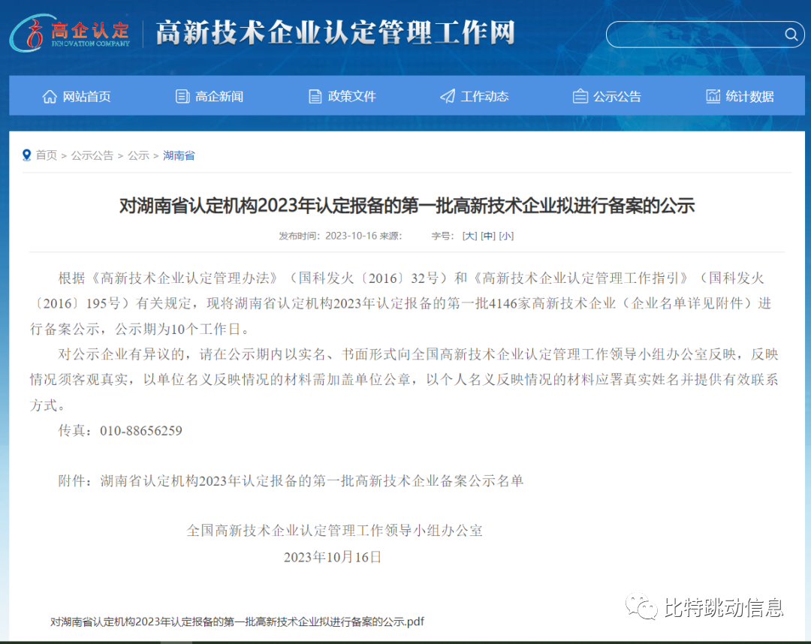Click the news list icon beside 高企新闻
Image resolution: width=811 pixels, height=644 pixels.
tap(181, 95)
